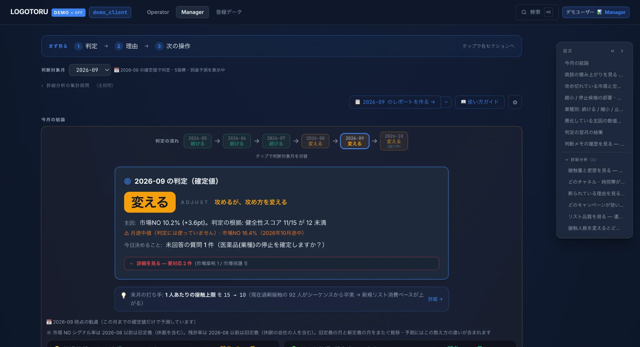The image size is (640, 347).
Task: Select 2026-06 続ける month chip
Action: 237,141
